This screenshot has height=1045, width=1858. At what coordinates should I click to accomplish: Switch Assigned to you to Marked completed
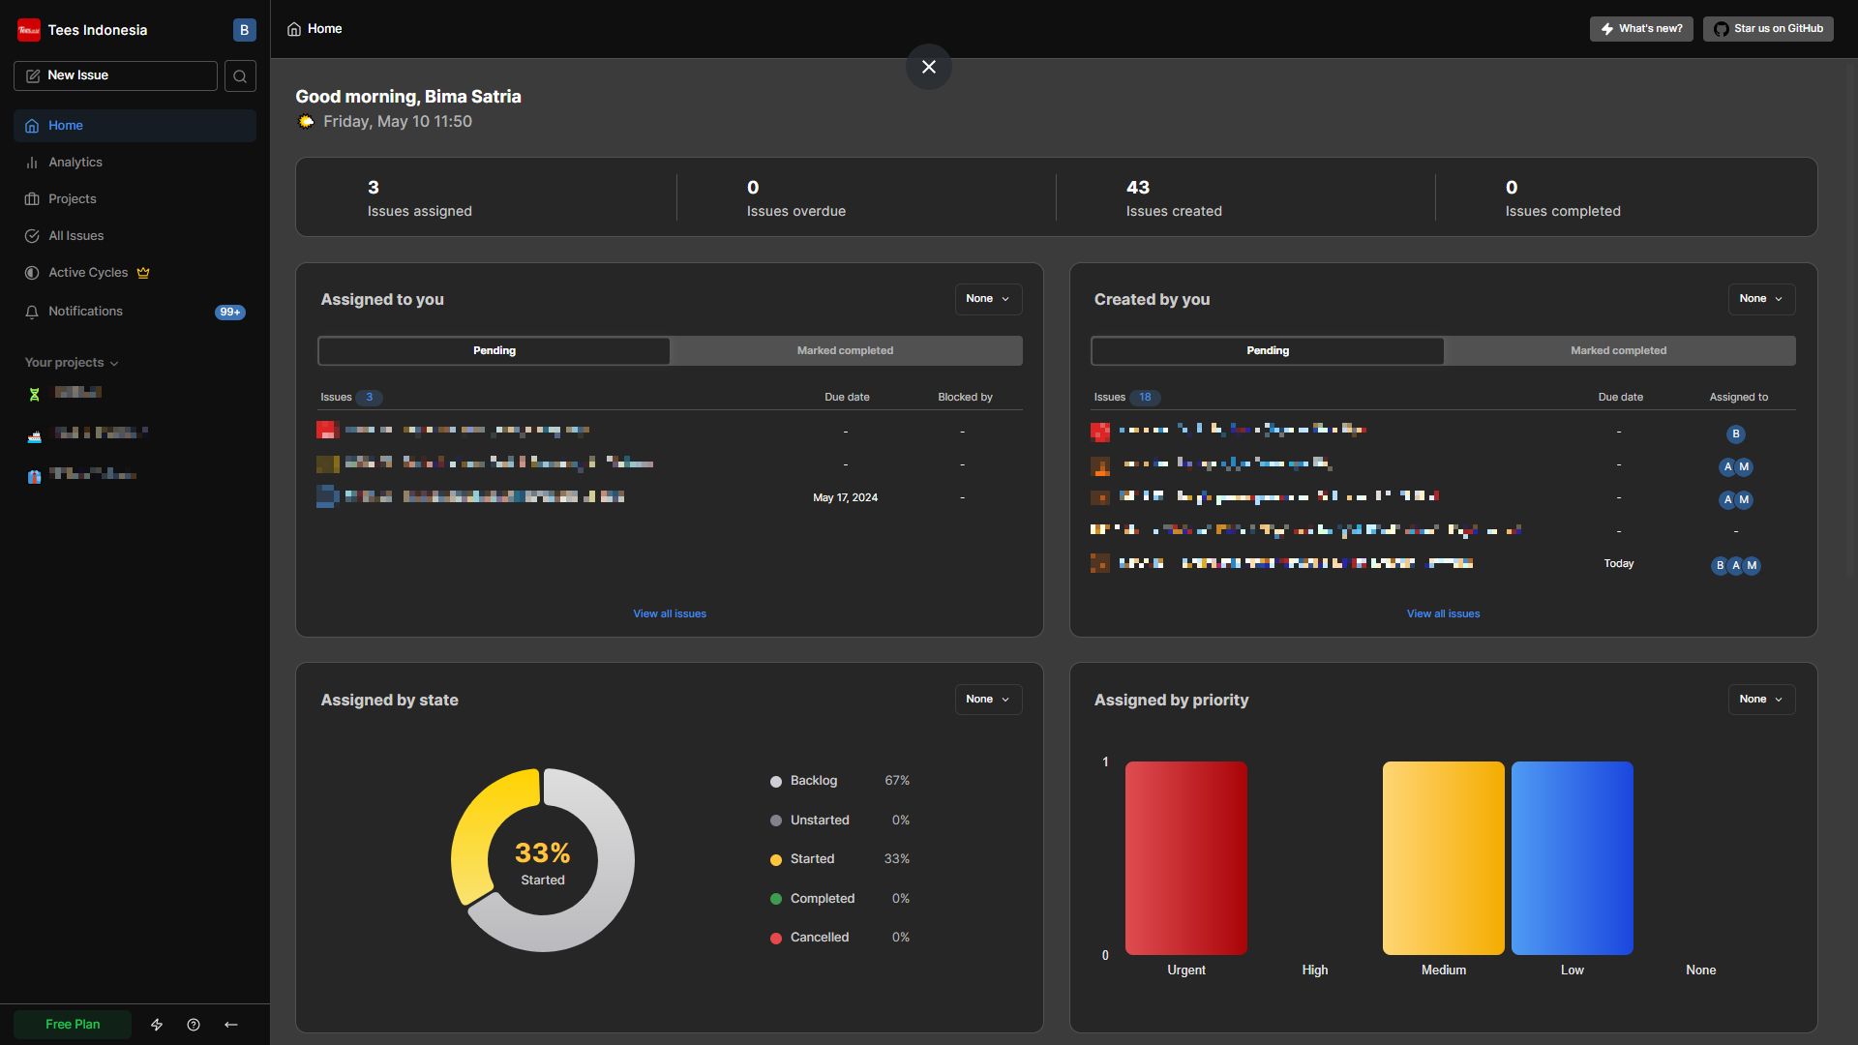coord(845,351)
